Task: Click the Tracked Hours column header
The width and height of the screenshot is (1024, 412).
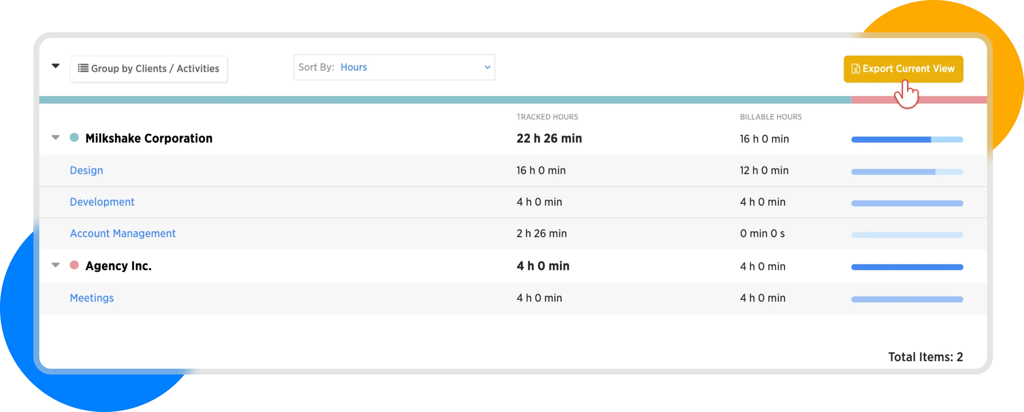Action: 547,117
